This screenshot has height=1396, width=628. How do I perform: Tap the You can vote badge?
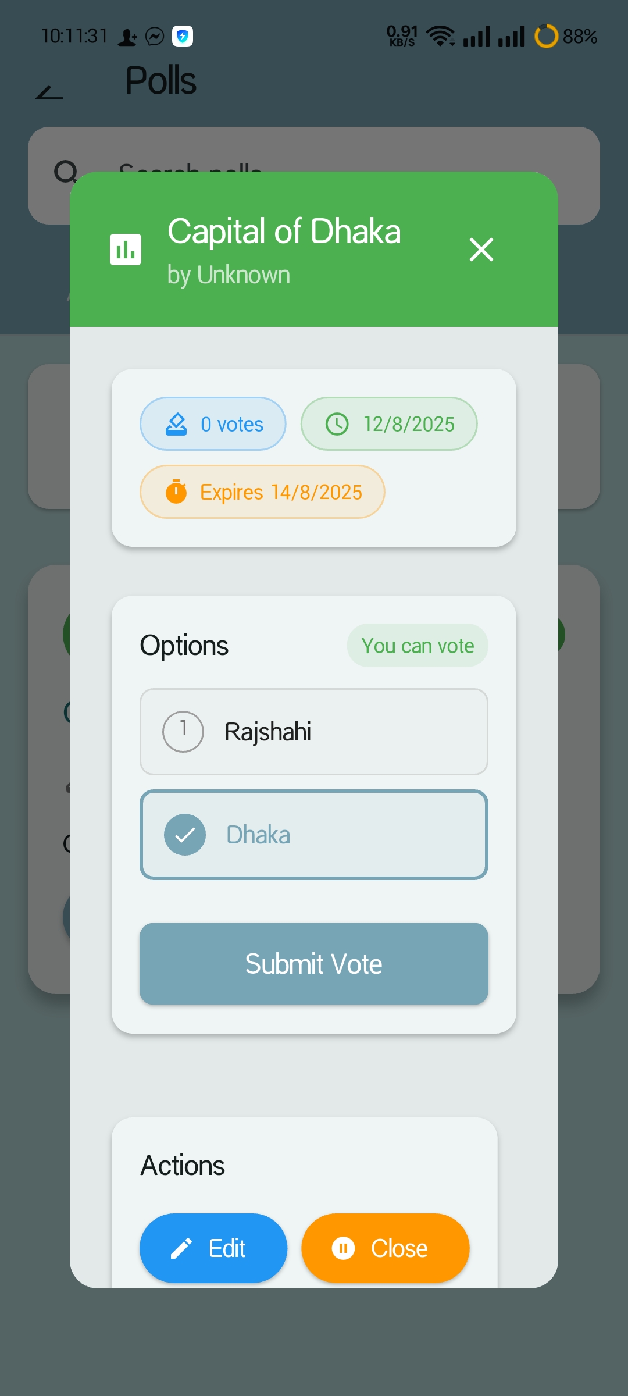[x=418, y=646]
